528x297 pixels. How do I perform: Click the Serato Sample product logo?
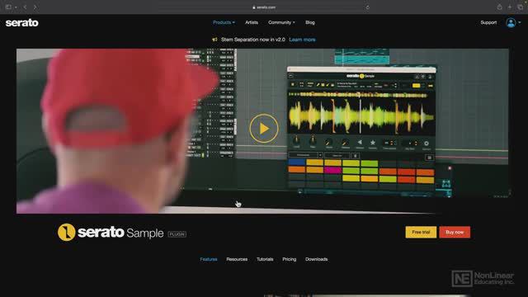point(111,233)
